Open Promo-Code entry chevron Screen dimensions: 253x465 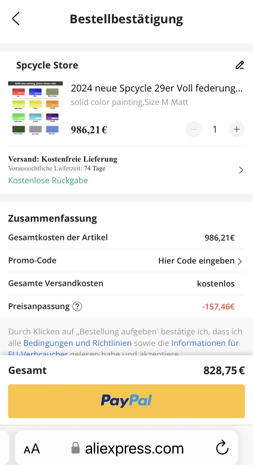pyautogui.click(x=240, y=261)
